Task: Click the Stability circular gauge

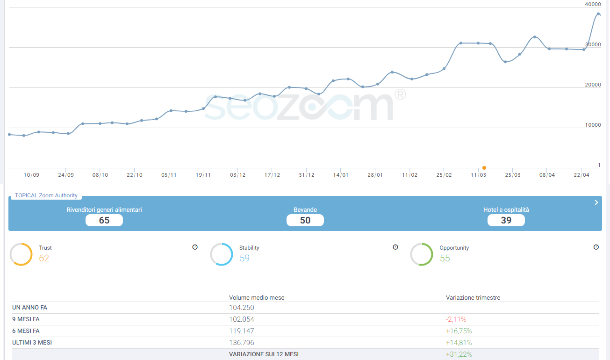Action: pyautogui.click(x=222, y=254)
